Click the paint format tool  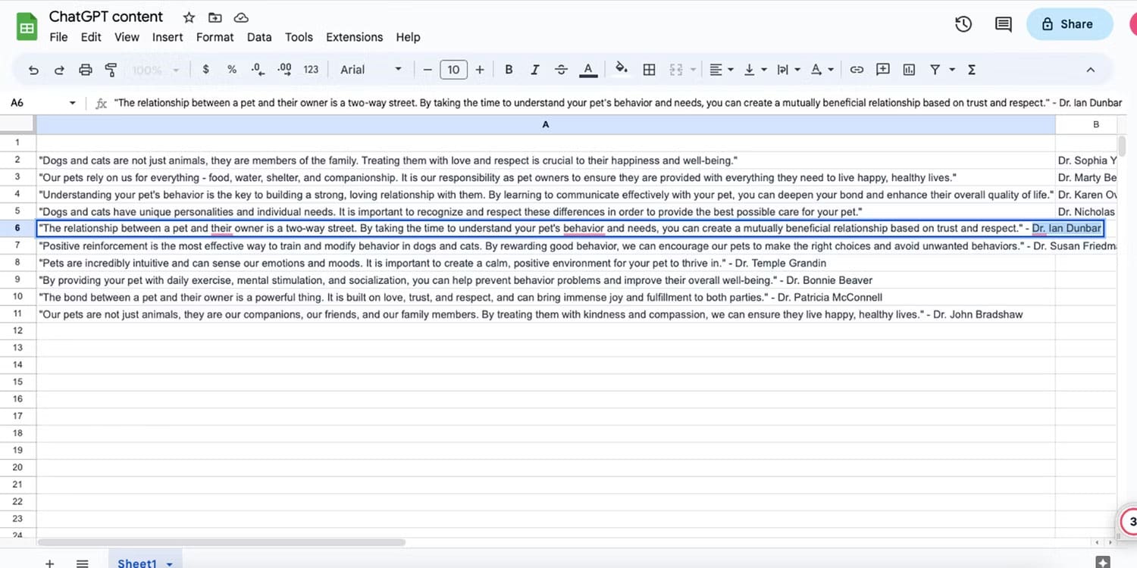[111, 69]
